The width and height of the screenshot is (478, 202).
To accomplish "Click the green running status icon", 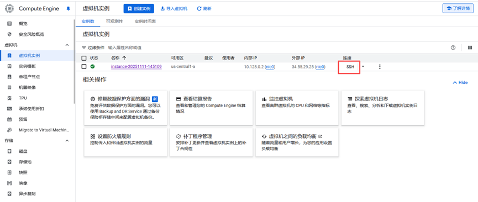I will [92, 66].
